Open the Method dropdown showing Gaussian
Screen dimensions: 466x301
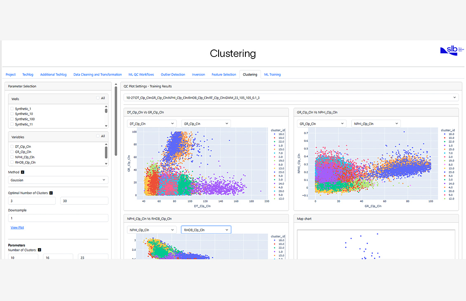pos(58,180)
